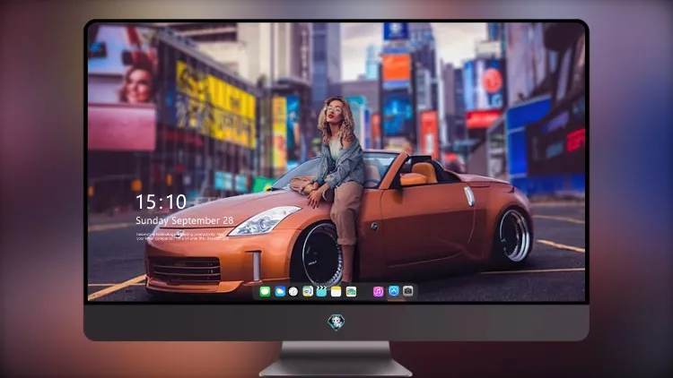
Task: Click the 15:10 clock widget
Action: [161, 202]
